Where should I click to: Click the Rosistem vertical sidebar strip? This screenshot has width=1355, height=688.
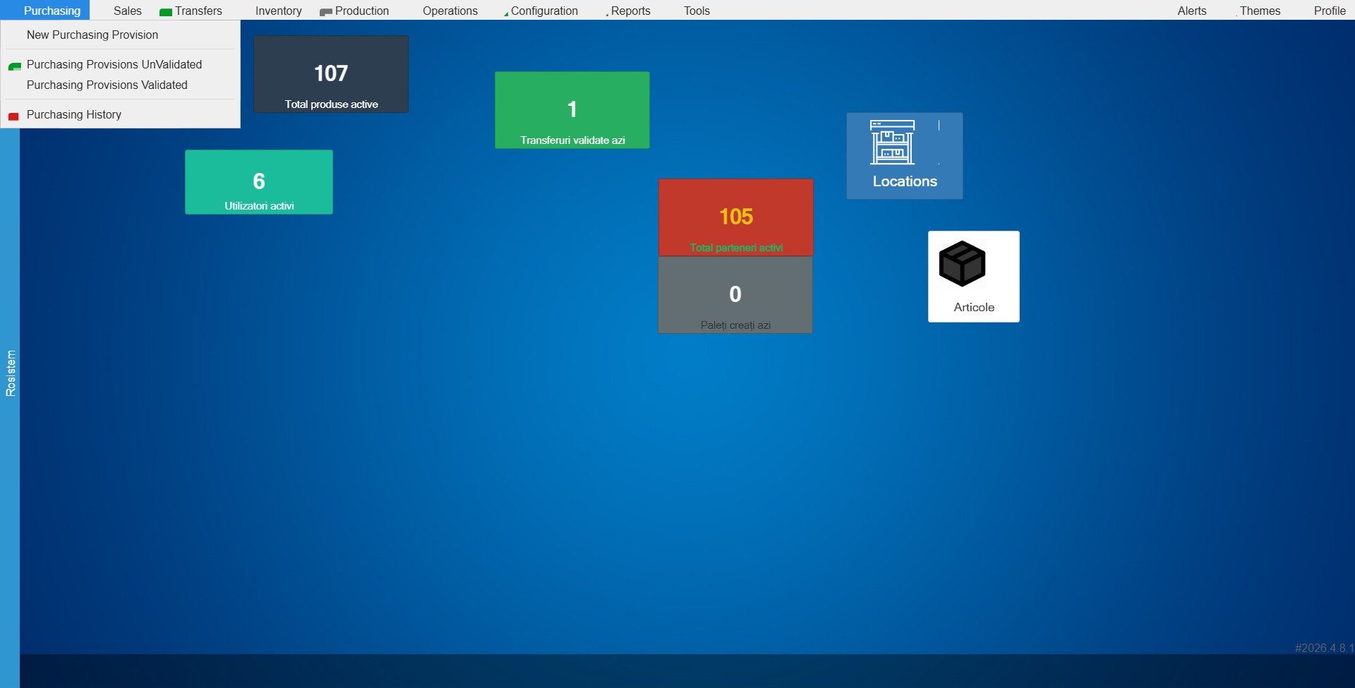10,373
